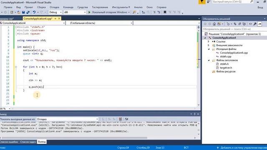
Task: Click split editor icon above the scrollbar
Action: click(x=199, y=27)
